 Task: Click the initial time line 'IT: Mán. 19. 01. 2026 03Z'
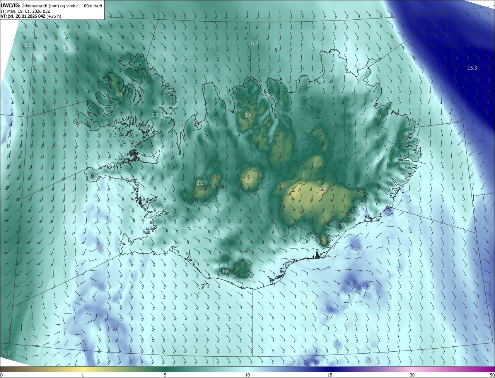pos(25,11)
